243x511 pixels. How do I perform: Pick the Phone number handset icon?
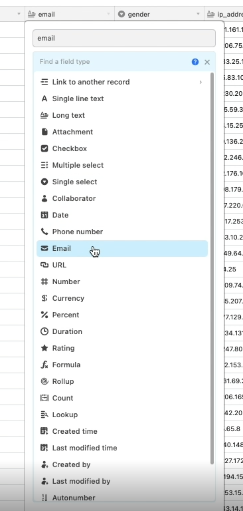coord(44,232)
